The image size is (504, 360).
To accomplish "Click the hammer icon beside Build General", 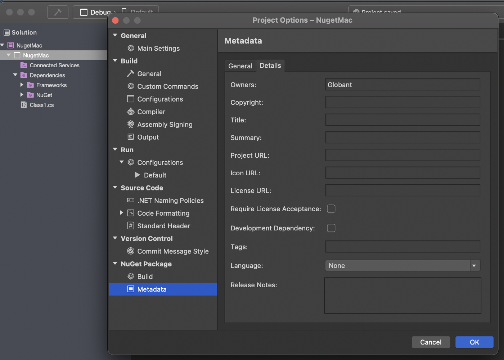I will (x=130, y=73).
